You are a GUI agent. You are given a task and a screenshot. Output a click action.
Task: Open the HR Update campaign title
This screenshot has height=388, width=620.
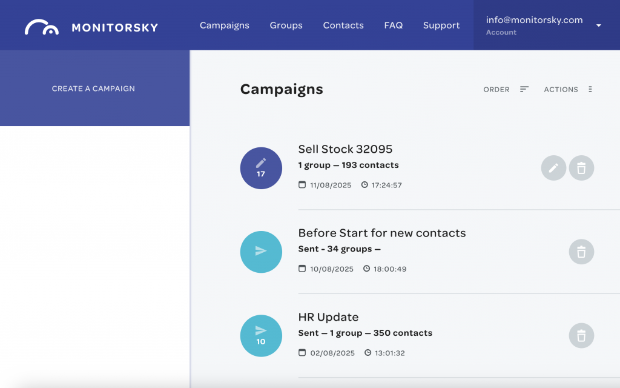(328, 316)
